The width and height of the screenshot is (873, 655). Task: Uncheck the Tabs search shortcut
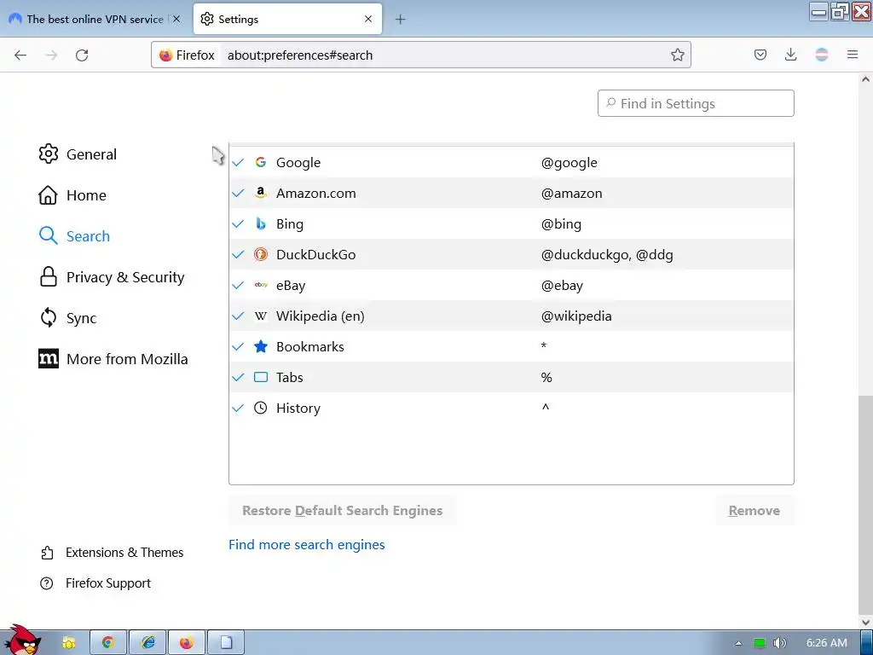(x=238, y=377)
